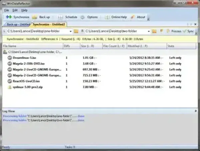
Task: Click the small flag icon before Process
Action: coord(161,31)
